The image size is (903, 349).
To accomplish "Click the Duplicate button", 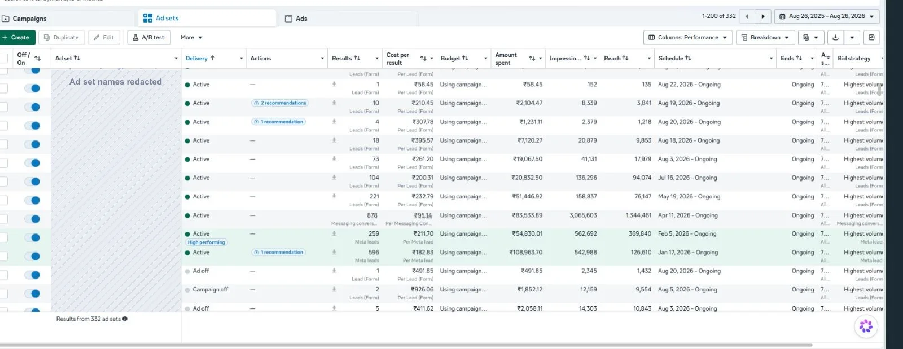I will click(x=62, y=38).
